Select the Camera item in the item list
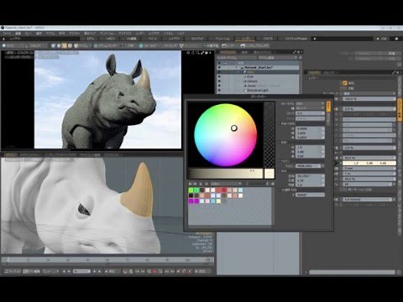This screenshot has height=302, width=403. click(252, 81)
